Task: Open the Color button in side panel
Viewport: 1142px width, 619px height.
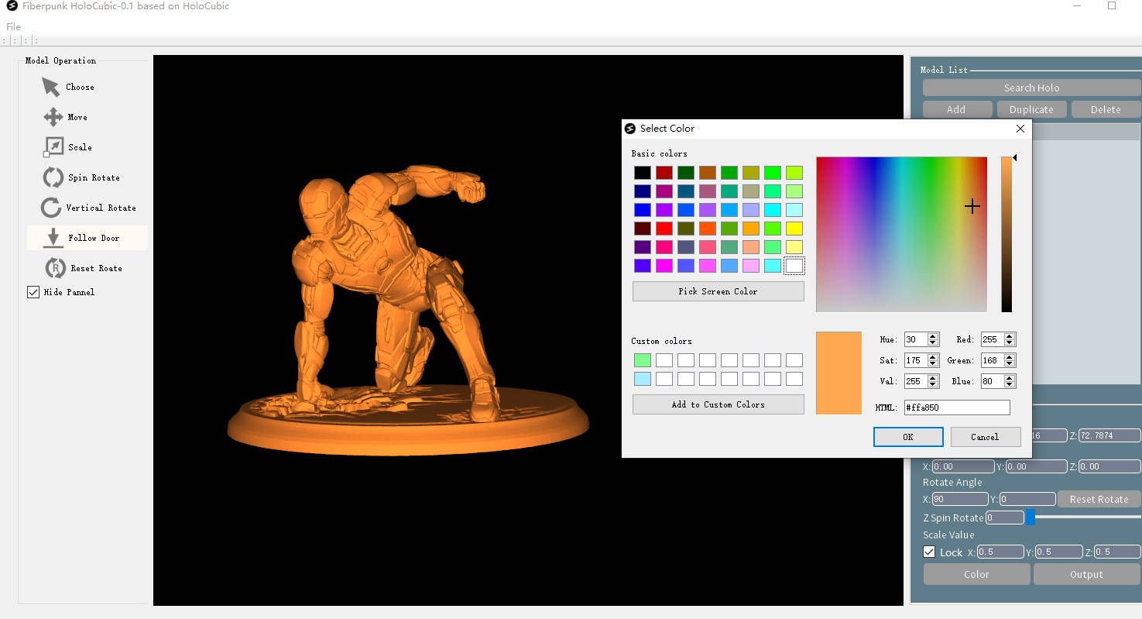Action: pos(976,574)
